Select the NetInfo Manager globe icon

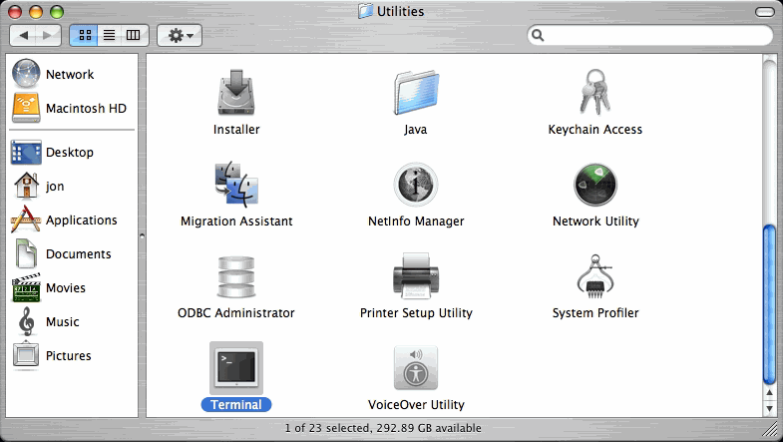416,185
